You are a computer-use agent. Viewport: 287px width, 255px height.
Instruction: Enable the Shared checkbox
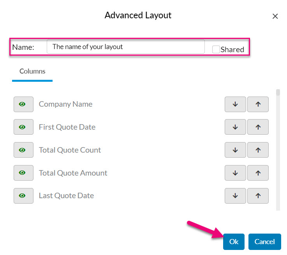[x=216, y=49]
